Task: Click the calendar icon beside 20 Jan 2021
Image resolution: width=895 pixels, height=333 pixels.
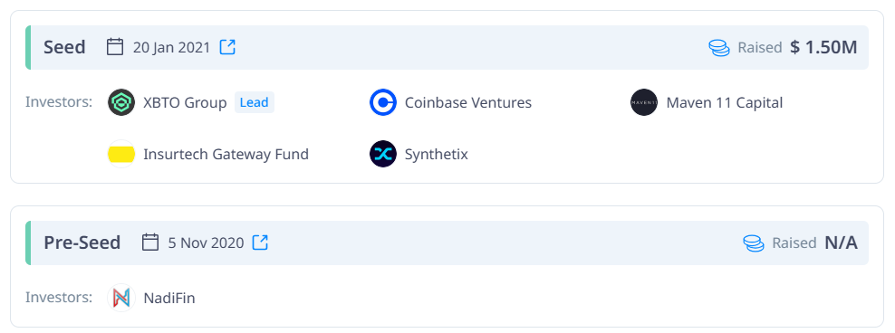Action: pos(115,47)
